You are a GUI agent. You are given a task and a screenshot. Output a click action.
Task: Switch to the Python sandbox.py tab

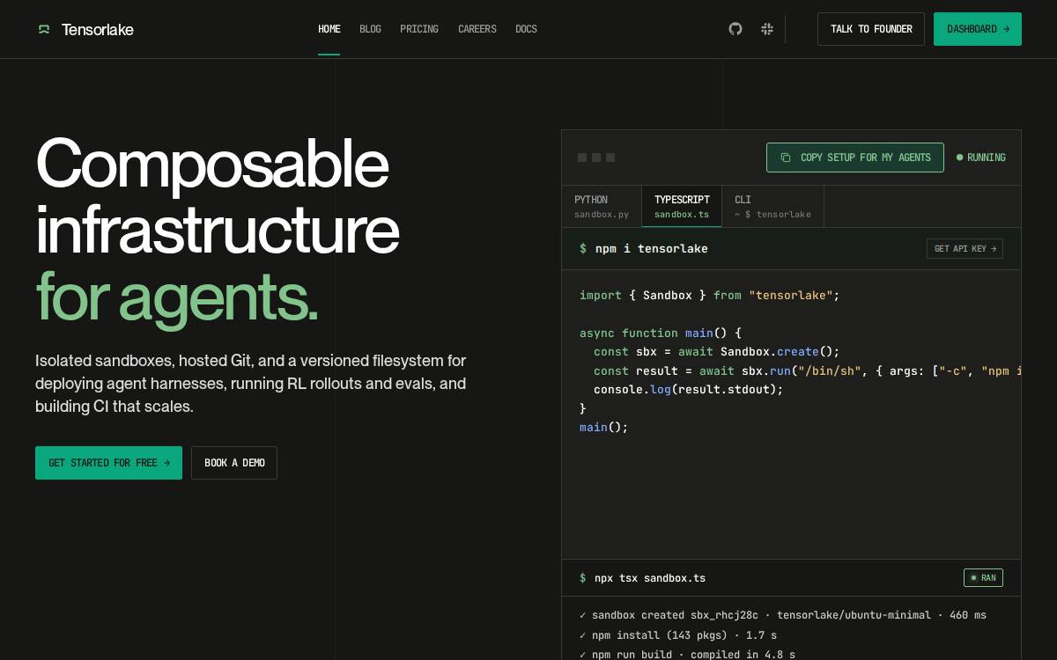(x=602, y=207)
